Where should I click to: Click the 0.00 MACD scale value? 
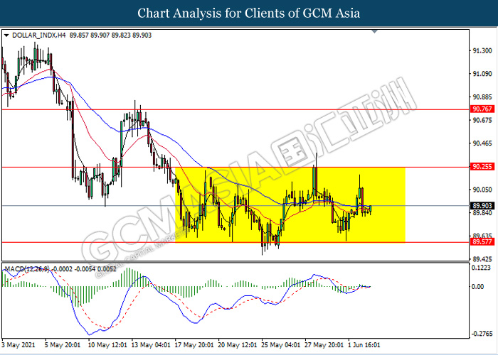tap(477, 287)
